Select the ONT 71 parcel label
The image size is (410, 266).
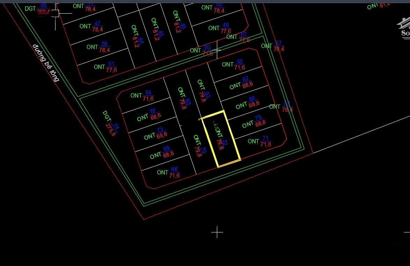(x=260, y=141)
